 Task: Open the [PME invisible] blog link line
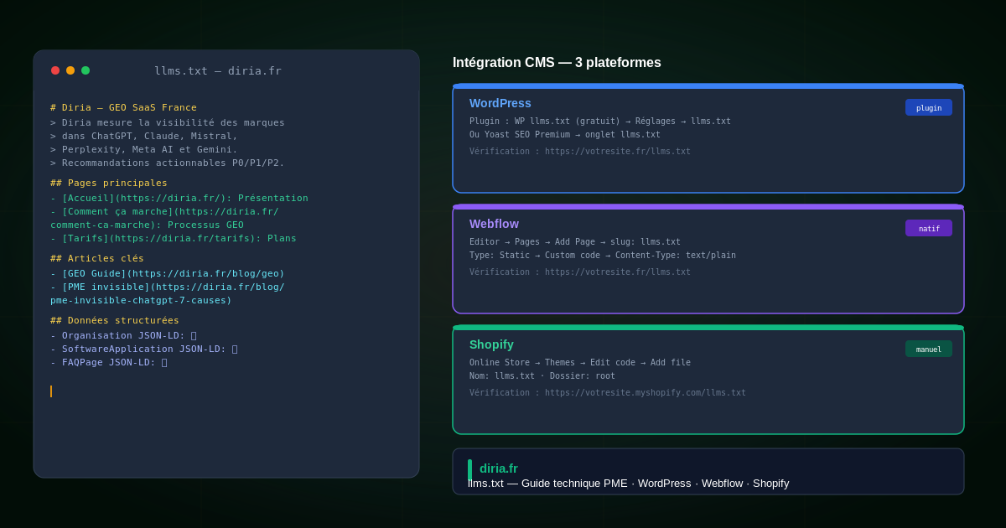point(168,287)
